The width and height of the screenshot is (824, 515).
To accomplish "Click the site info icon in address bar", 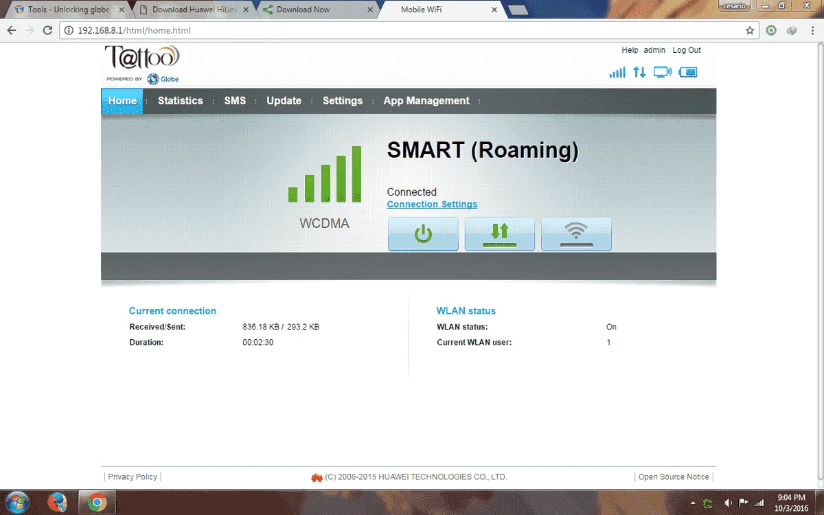I will pos(69,30).
